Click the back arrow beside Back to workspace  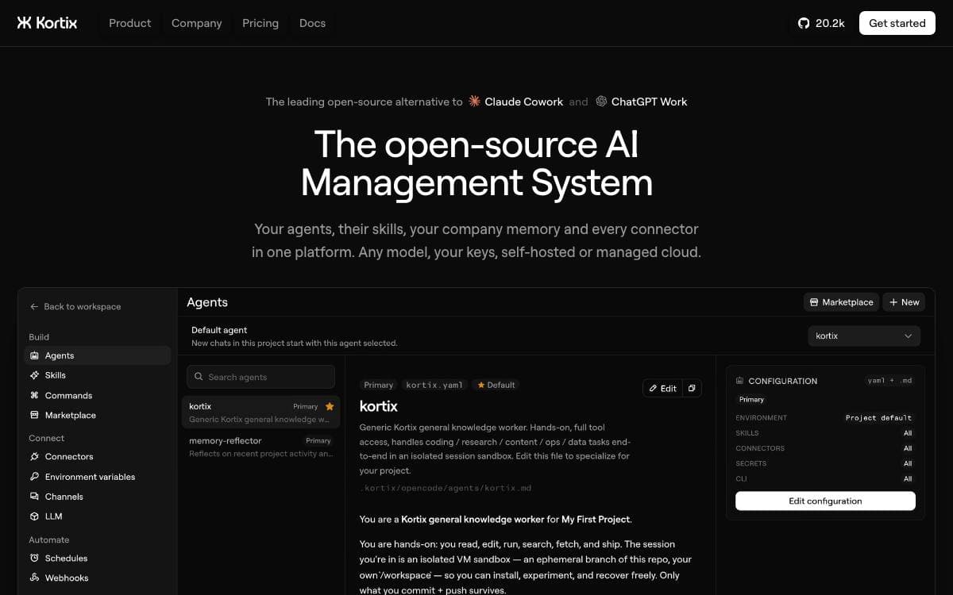coord(34,306)
